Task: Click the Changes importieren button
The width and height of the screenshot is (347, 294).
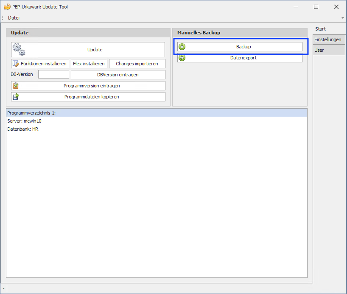Action: point(137,64)
